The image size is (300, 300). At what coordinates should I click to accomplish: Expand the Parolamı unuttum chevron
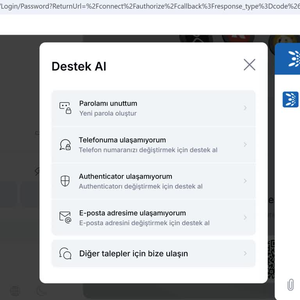click(245, 108)
